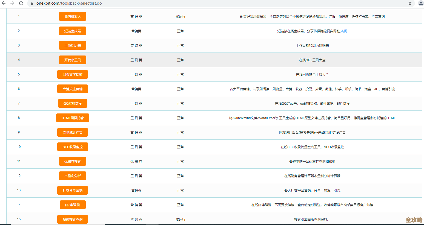Click the browser back arrow
424x225 pixels.
point(4,4)
